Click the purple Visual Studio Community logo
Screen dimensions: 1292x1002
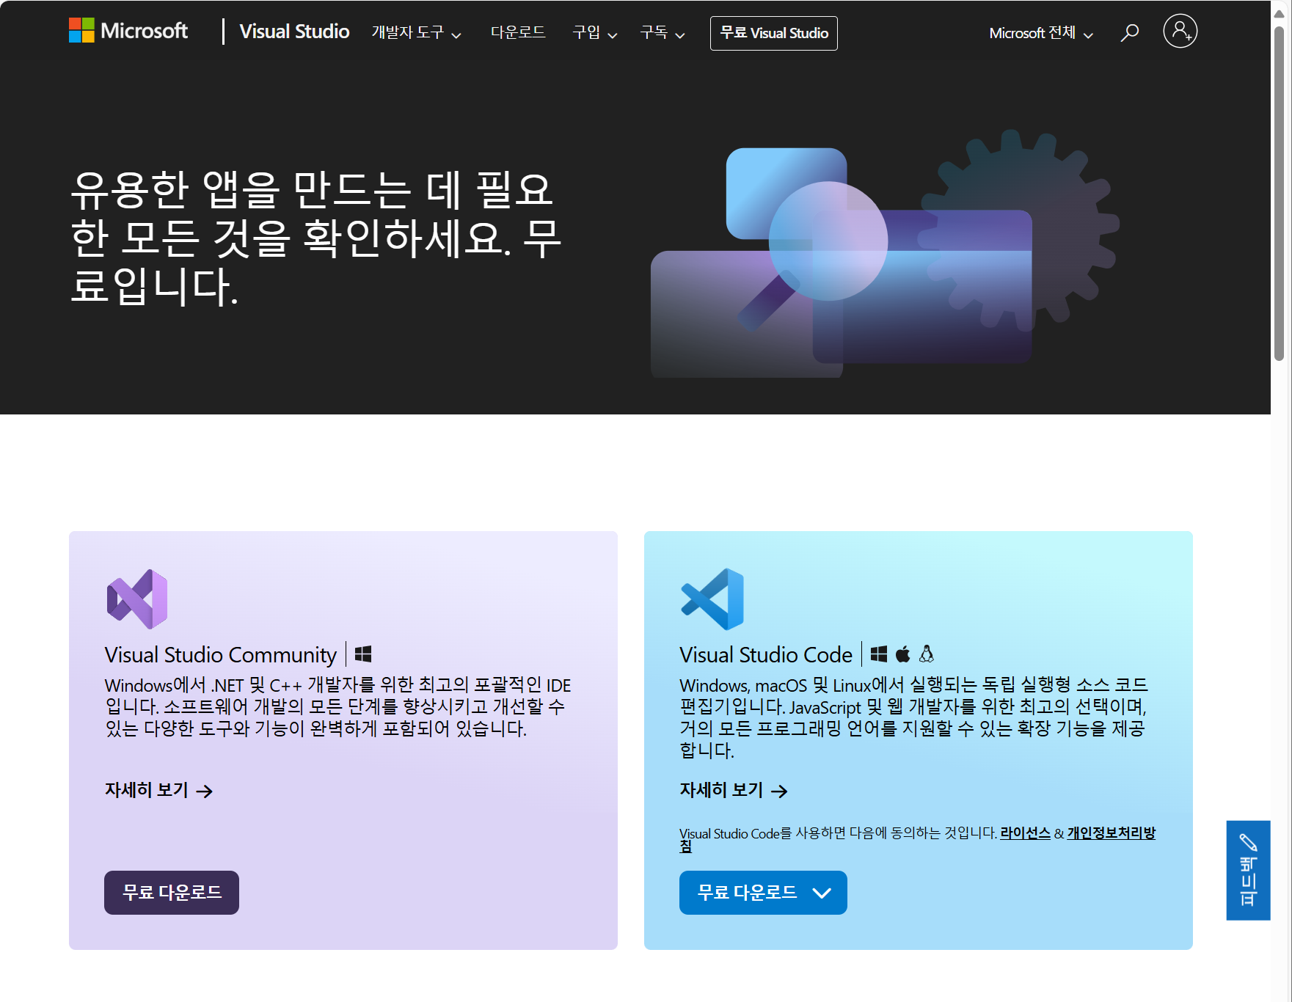(x=137, y=599)
